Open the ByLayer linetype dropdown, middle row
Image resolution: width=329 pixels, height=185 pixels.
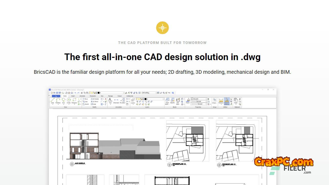[x=199, y=101]
